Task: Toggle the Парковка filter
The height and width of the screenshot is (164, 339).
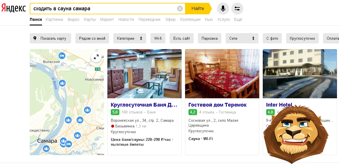Action: tap(210, 38)
